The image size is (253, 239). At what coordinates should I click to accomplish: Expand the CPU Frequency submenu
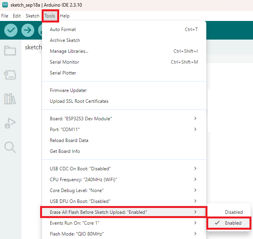tap(124, 179)
